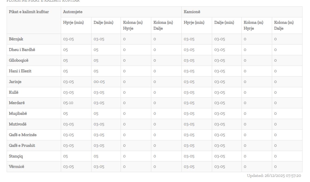Click the Mutivodë border crossing name

pos(18,124)
